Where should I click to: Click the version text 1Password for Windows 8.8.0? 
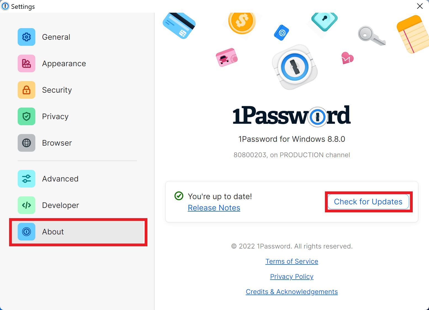pyautogui.click(x=292, y=139)
